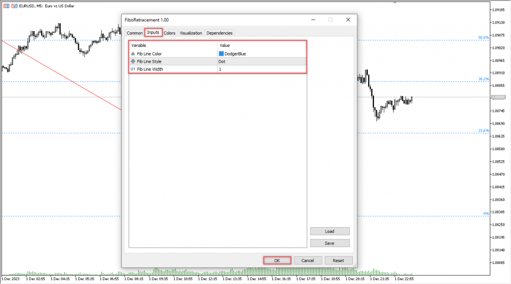
Task: Click the Fib Line Width value 1
Action: [220, 69]
